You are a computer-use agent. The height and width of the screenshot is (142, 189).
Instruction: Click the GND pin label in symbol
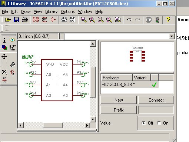[50, 64]
